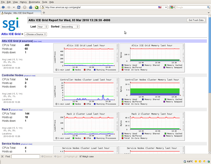Open Controller Nodes physical view link
The width and height of the screenshot is (211, 164).
30,76
